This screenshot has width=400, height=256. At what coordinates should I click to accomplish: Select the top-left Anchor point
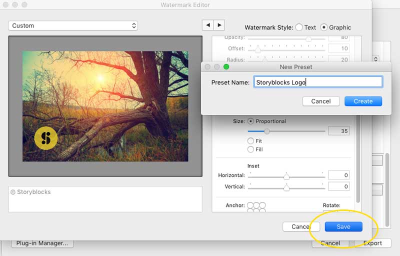[x=250, y=205]
